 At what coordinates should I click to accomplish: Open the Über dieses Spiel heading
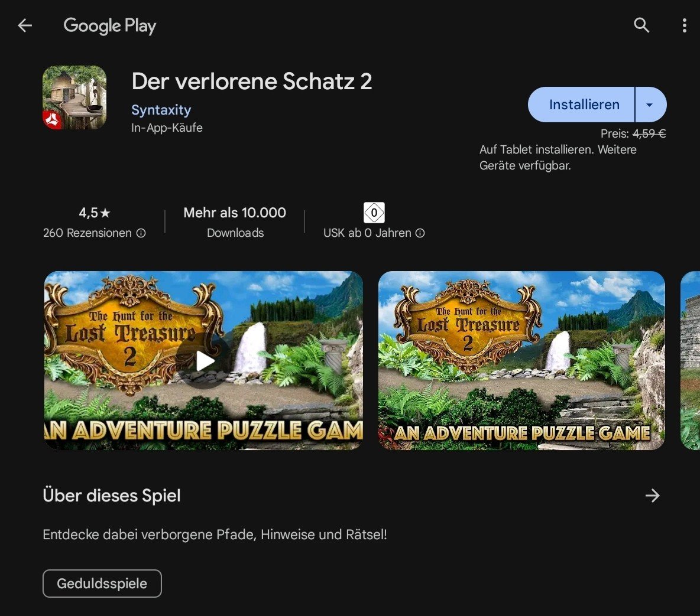[112, 496]
